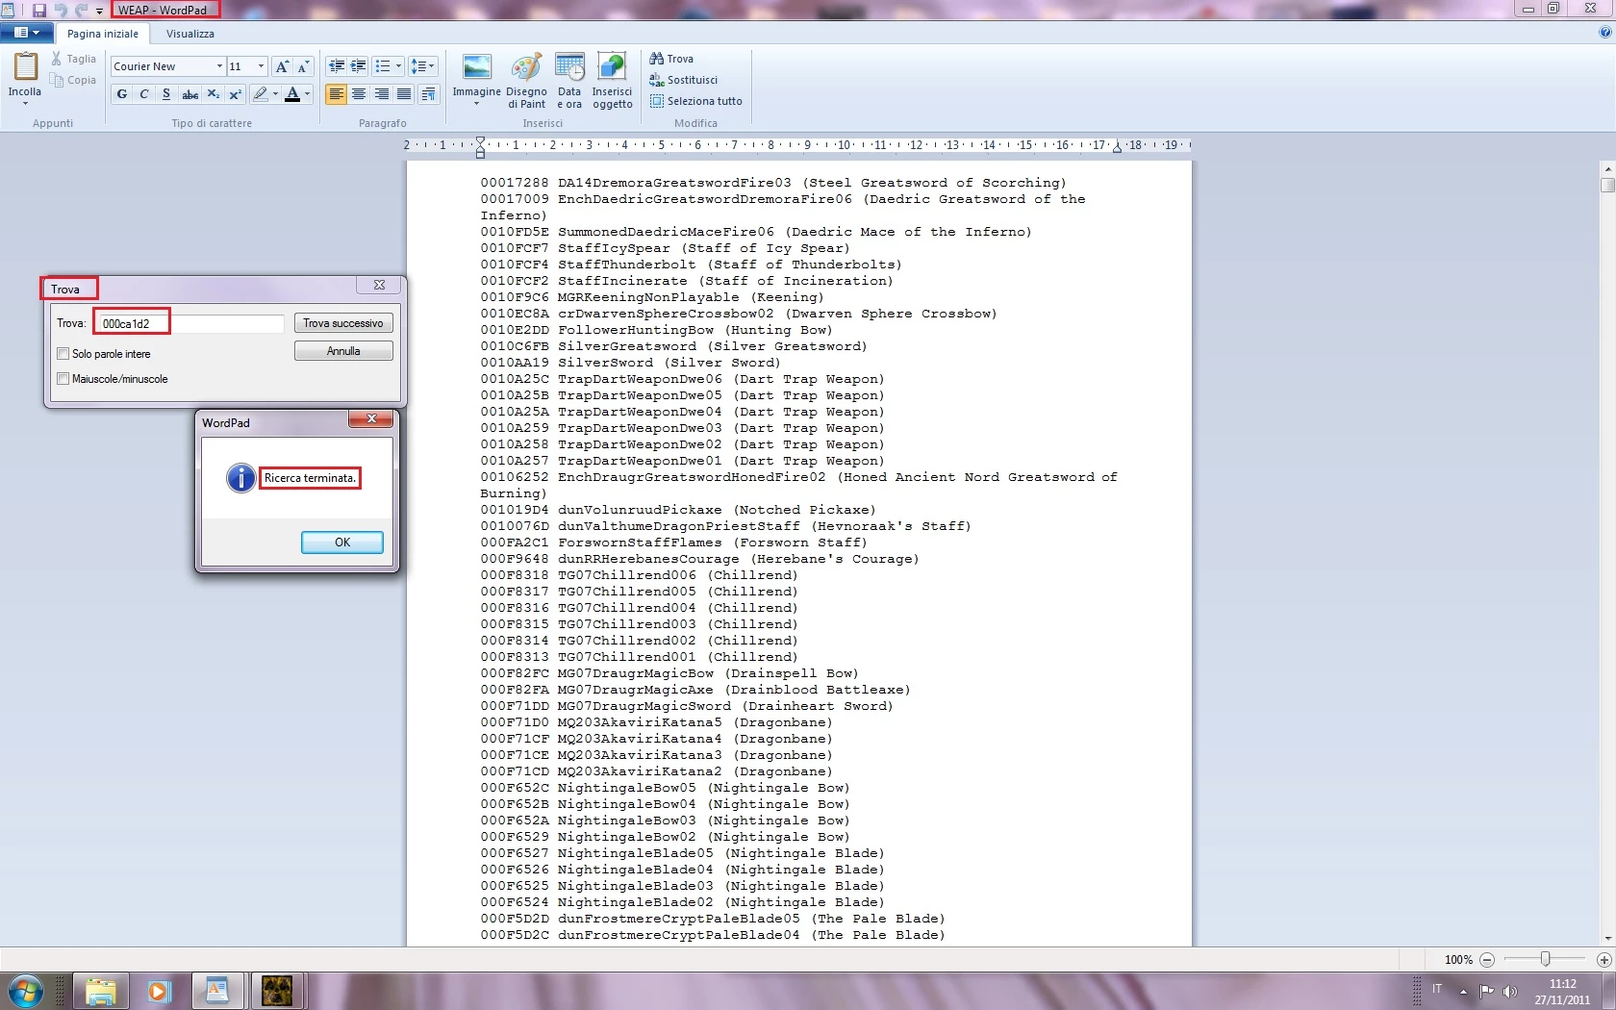Screen dimensions: 1616x1010
Task: Expand the font color dropdown arrow
Action: point(308,94)
